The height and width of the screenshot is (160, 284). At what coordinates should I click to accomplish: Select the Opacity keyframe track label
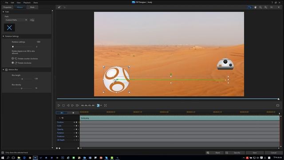pyautogui.click(x=60, y=129)
